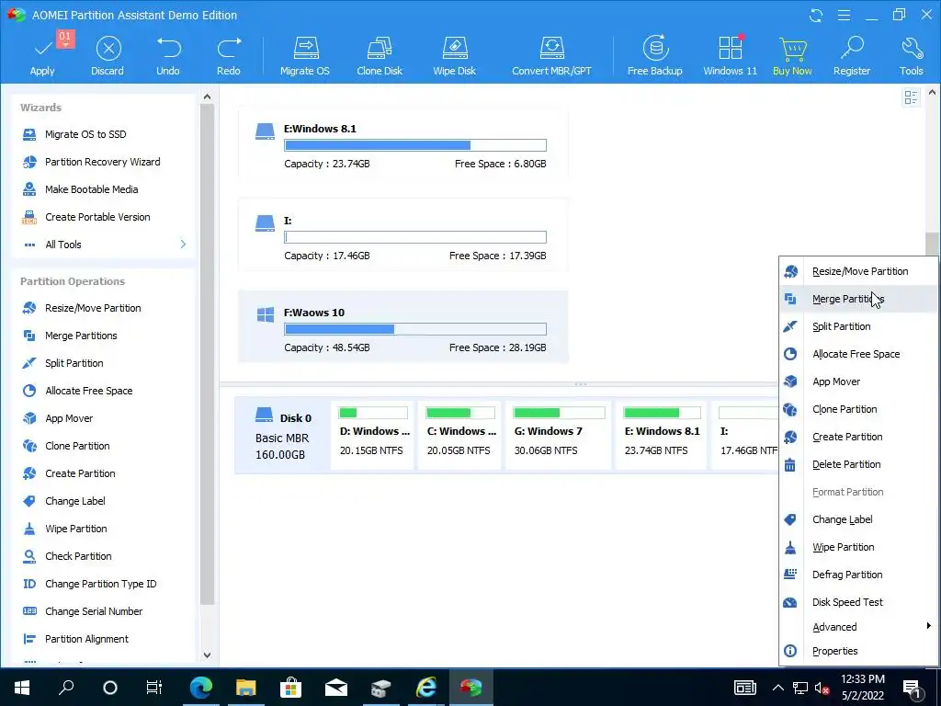This screenshot has width=941, height=706.
Task: Choose Defrag Partition in context menu
Action: point(859,575)
